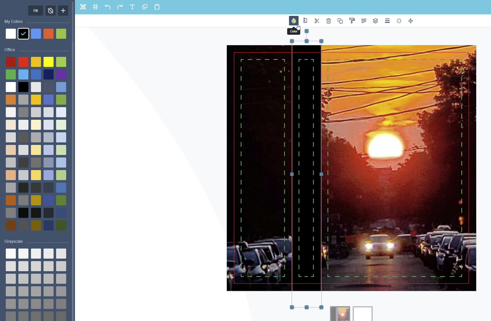Select the checked black swatch in My Colors
The height and width of the screenshot is (321, 491).
(x=23, y=34)
